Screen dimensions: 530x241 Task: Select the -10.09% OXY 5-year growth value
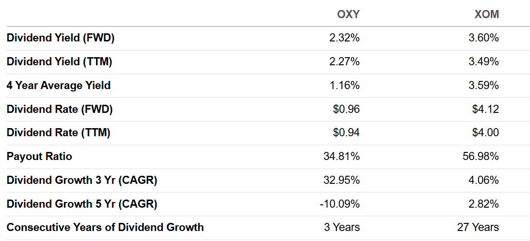(x=339, y=204)
